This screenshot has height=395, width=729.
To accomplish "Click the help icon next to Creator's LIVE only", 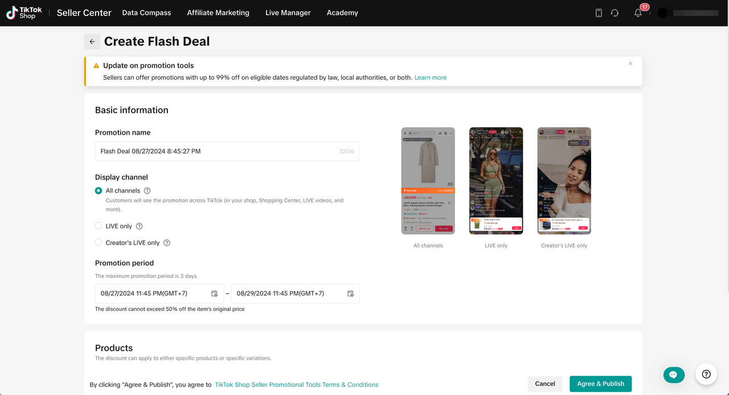I will click(167, 242).
